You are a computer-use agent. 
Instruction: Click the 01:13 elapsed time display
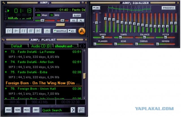(x=23, y=11)
